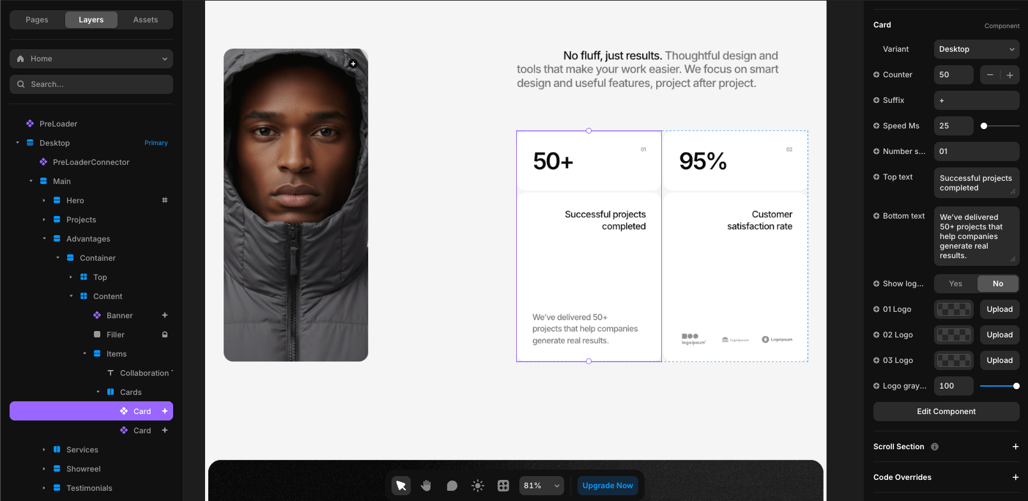Select the hand pan tool

[426, 486]
